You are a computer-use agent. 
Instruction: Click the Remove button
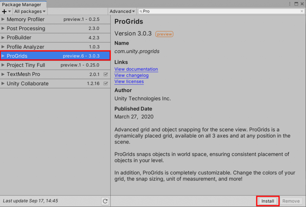coord(291,201)
